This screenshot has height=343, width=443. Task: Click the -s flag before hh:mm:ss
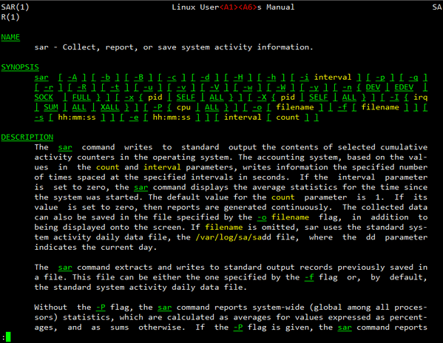tap(39, 117)
